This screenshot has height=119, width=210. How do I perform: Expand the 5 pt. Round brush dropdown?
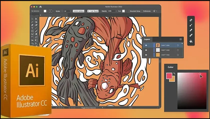pos(100,11)
